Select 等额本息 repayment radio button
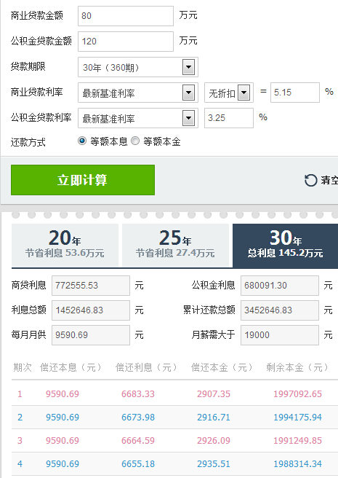The height and width of the screenshot is (478, 338). click(82, 141)
